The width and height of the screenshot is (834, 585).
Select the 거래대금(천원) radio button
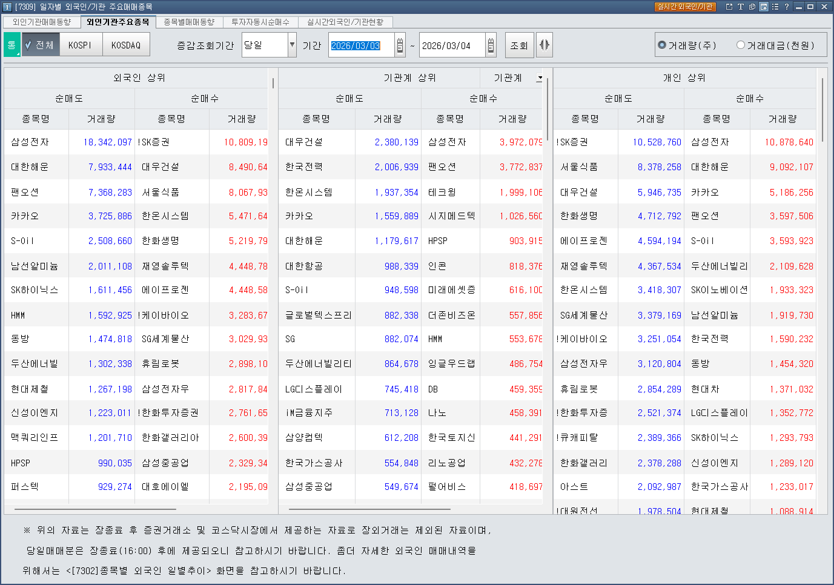click(x=740, y=45)
